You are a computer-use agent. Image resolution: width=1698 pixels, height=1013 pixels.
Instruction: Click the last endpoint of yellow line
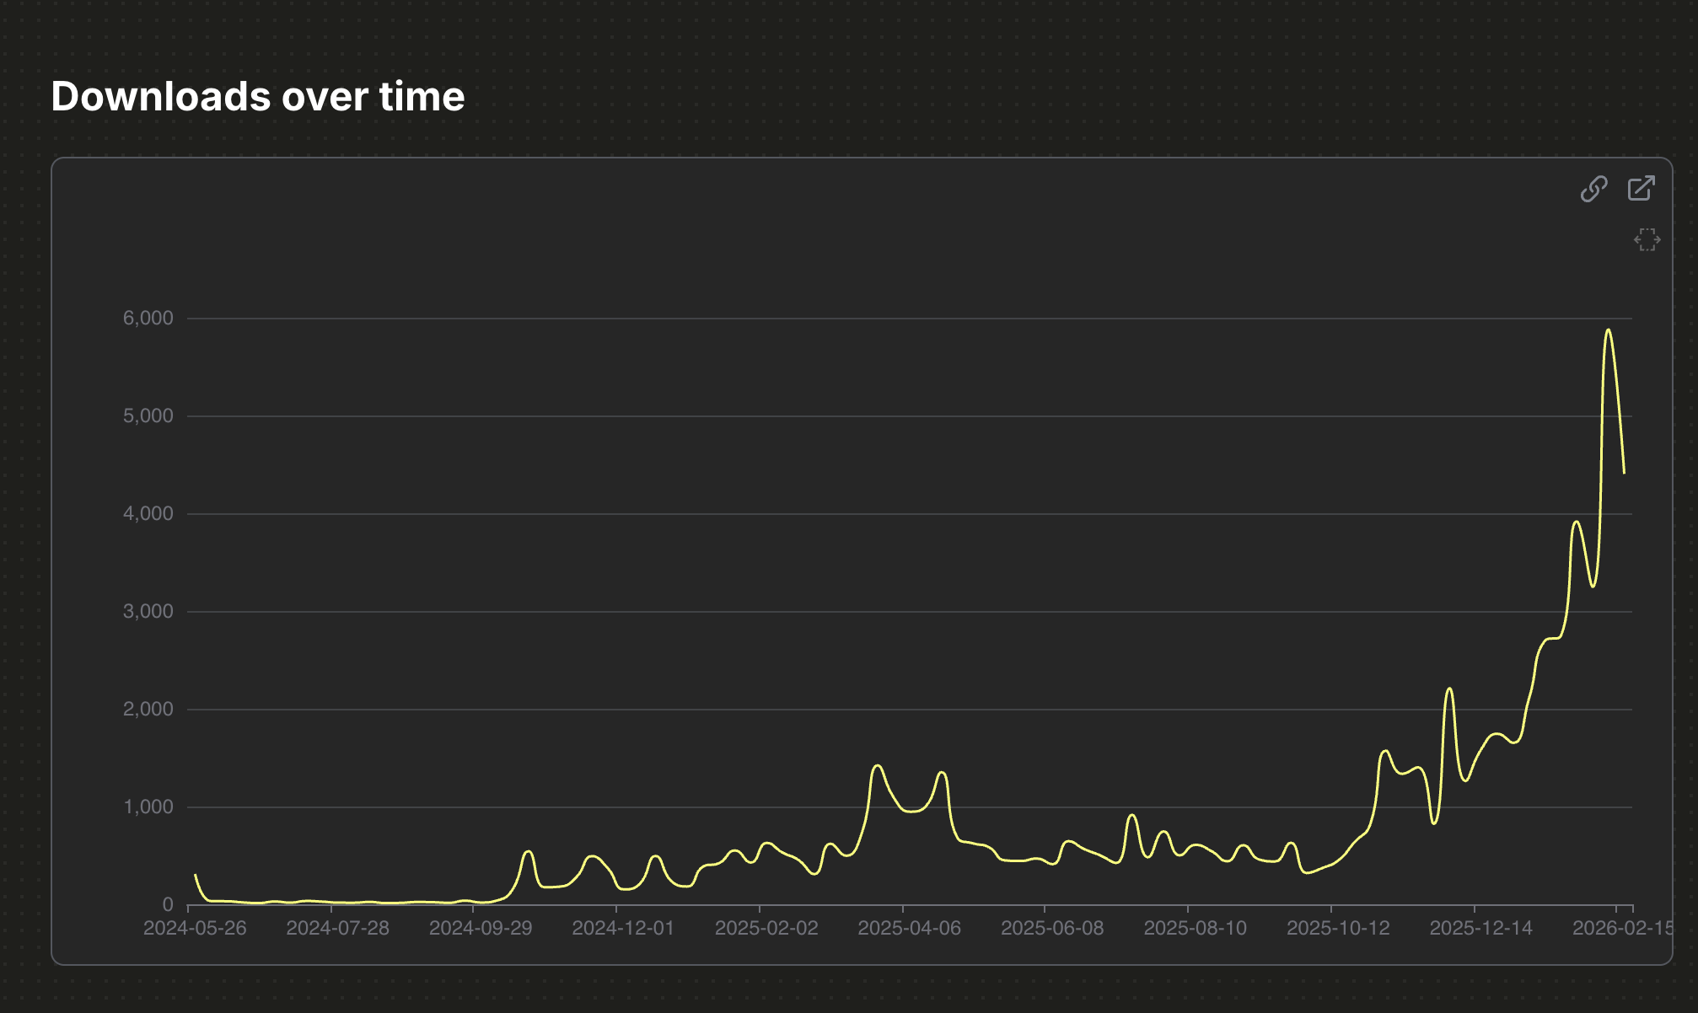tap(1624, 473)
